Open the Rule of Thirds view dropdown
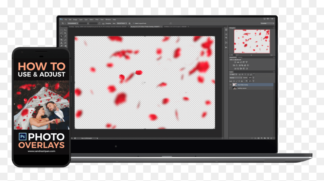The image size is (324, 181). 122,24
